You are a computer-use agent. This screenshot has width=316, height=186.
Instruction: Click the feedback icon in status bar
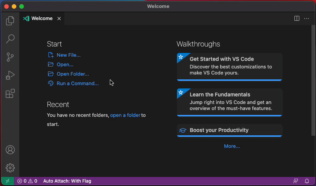point(296,181)
